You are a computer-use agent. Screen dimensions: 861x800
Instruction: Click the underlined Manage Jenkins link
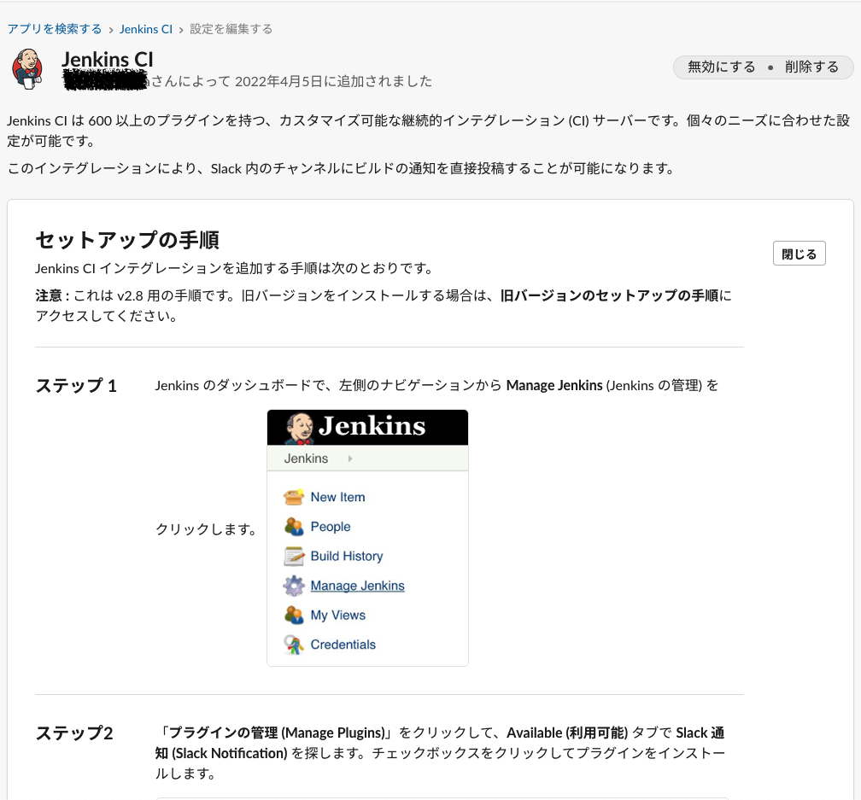(356, 586)
